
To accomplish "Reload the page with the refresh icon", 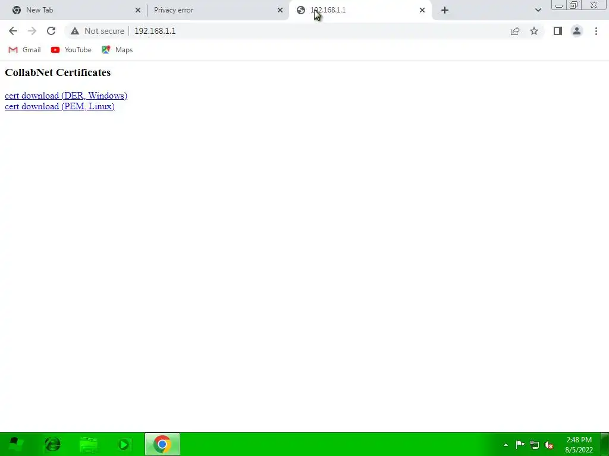I will 51,31.
